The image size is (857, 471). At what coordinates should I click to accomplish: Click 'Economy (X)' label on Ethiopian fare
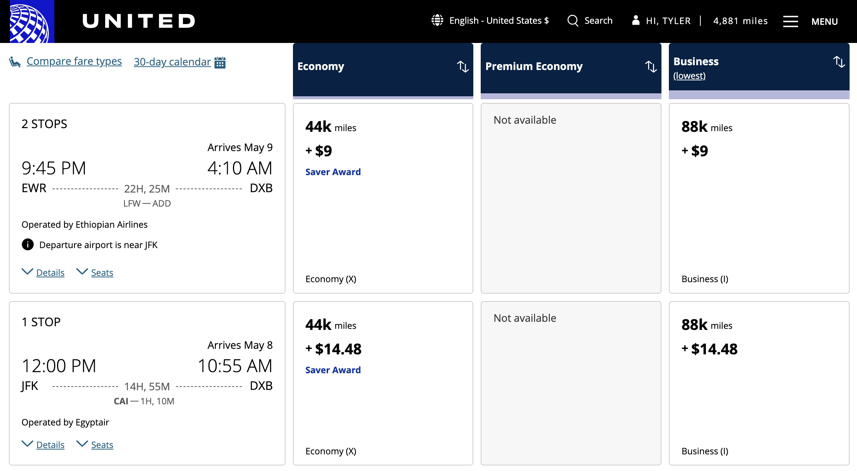point(331,279)
